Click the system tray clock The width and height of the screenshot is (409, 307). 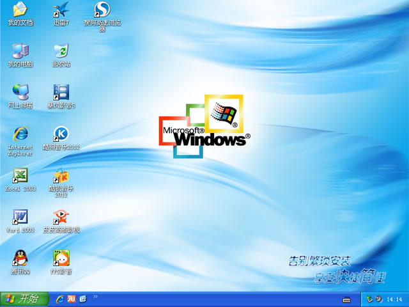(394, 299)
